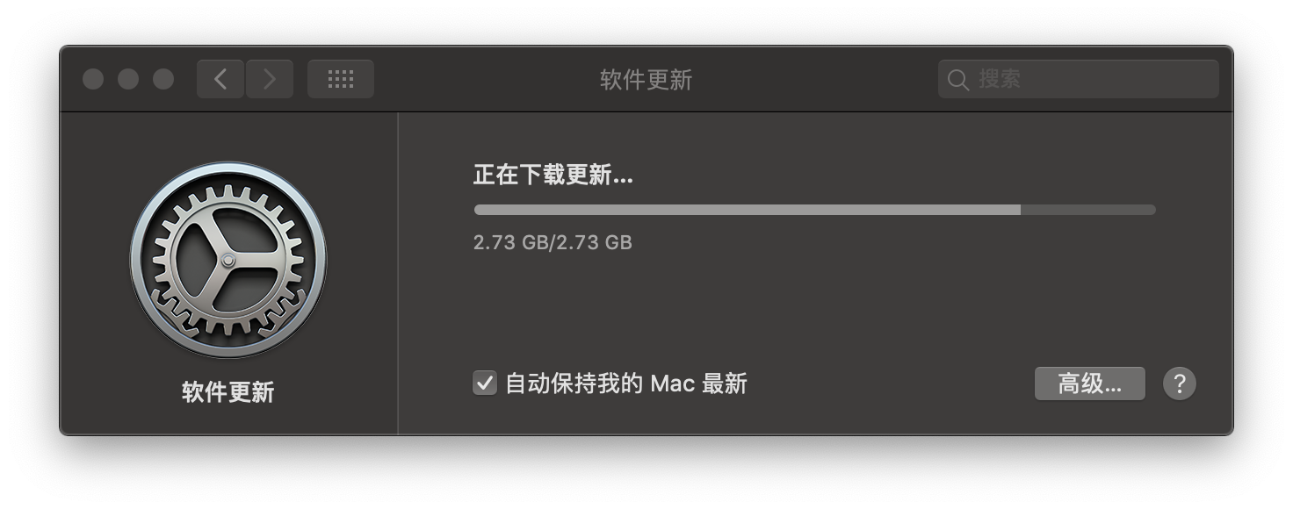Open the 高级... advanced options
This screenshot has width=1293, height=509.
click(1090, 384)
